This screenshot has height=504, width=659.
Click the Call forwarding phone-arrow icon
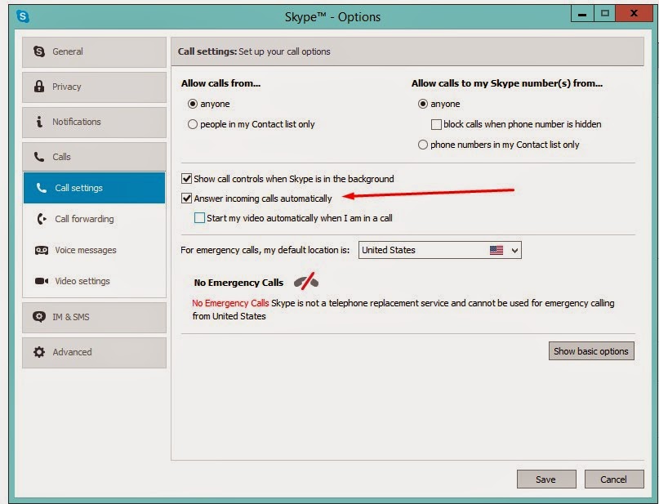42,219
